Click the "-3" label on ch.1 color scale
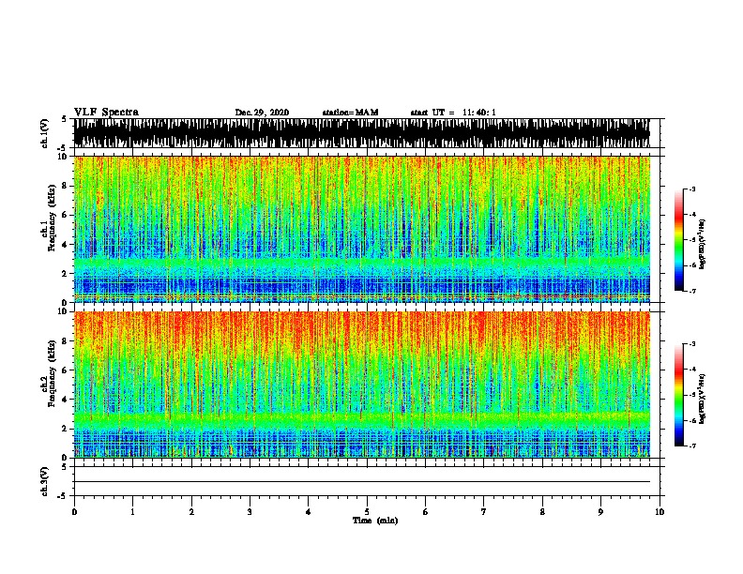Viewport: 743px width, 574px height. click(692, 189)
